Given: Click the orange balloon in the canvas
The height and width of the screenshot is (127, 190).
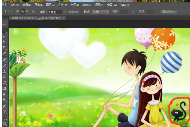Looking at the screenshot, I should [163, 39].
